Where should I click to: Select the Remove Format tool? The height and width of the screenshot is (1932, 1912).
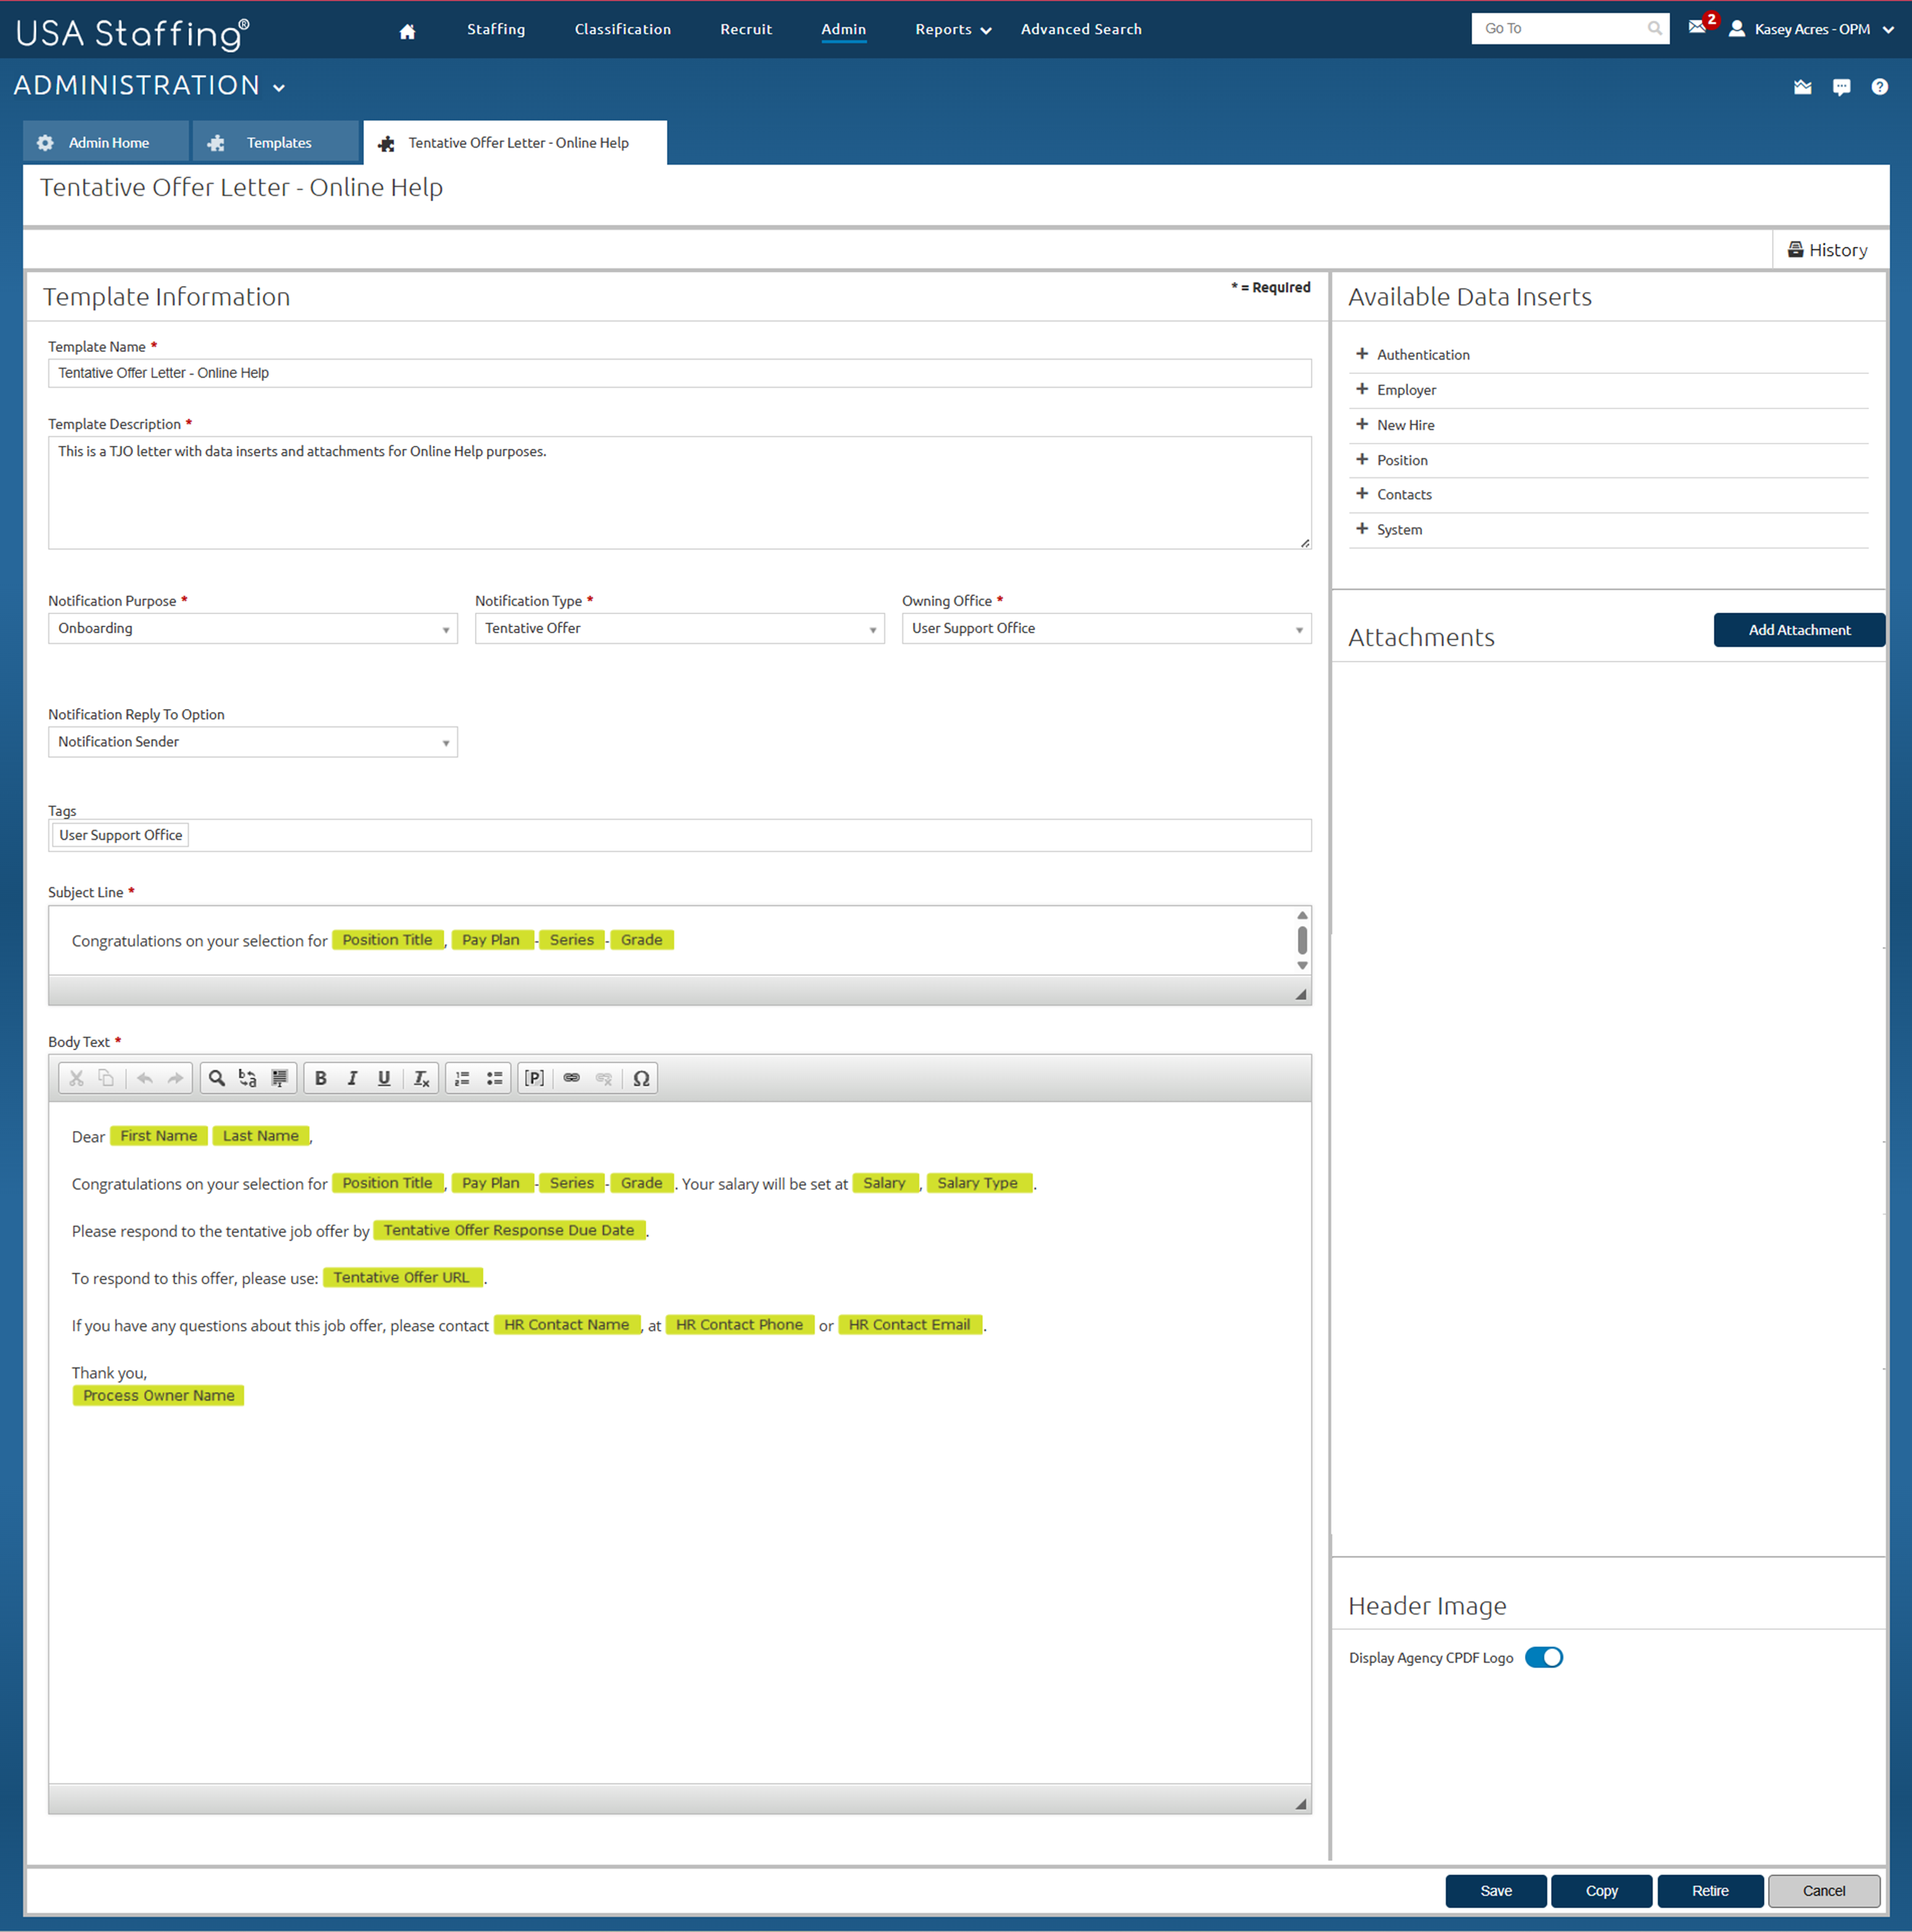(421, 1078)
